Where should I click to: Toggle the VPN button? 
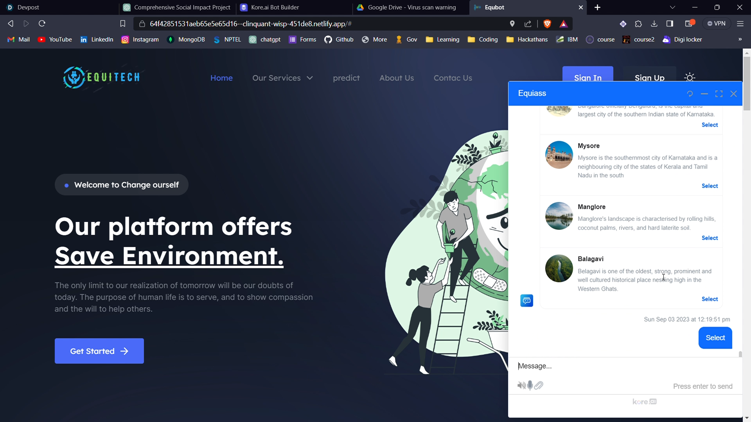717,24
